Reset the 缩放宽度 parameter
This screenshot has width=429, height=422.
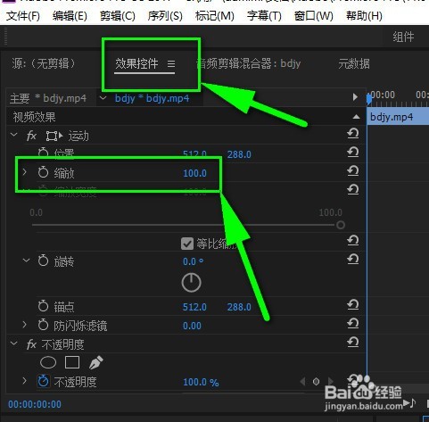pyautogui.click(x=353, y=190)
